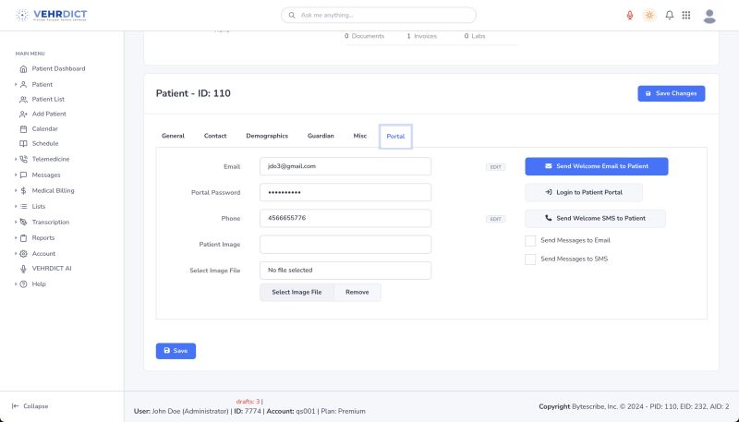Screen dimensions: 739x422
Task: Open the notifications bell
Action: coord(669,15)
